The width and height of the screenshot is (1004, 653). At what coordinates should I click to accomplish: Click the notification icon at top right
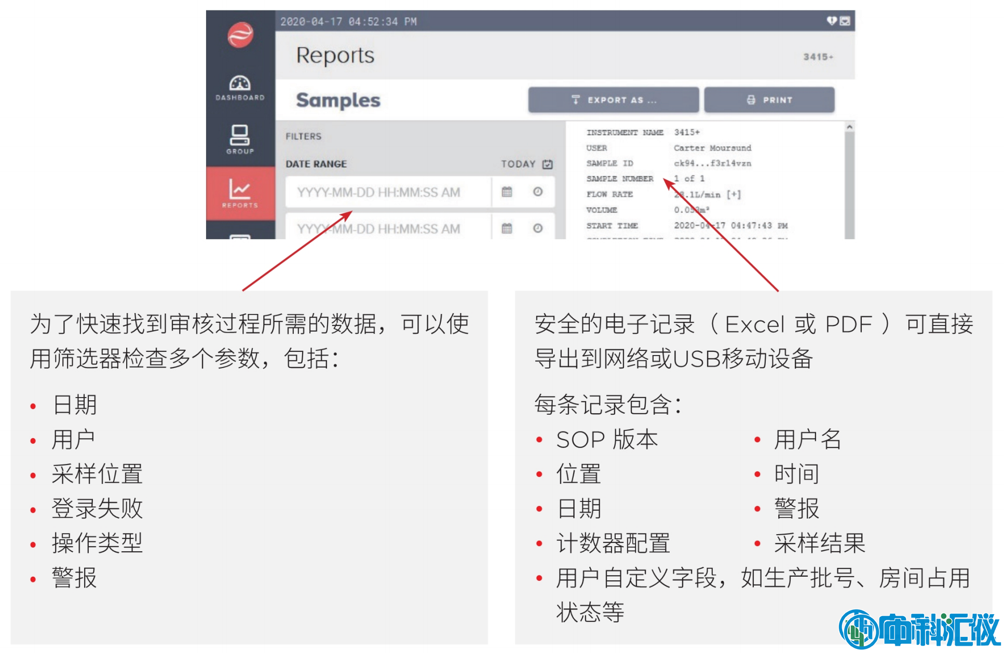click(x=846, y=22)
